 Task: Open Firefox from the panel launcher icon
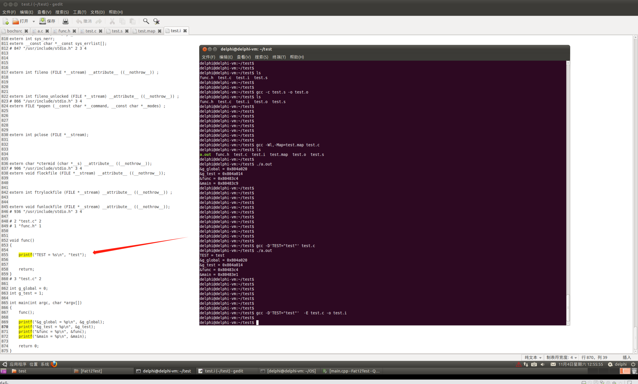pyautogui.click(x=54, y=364)
